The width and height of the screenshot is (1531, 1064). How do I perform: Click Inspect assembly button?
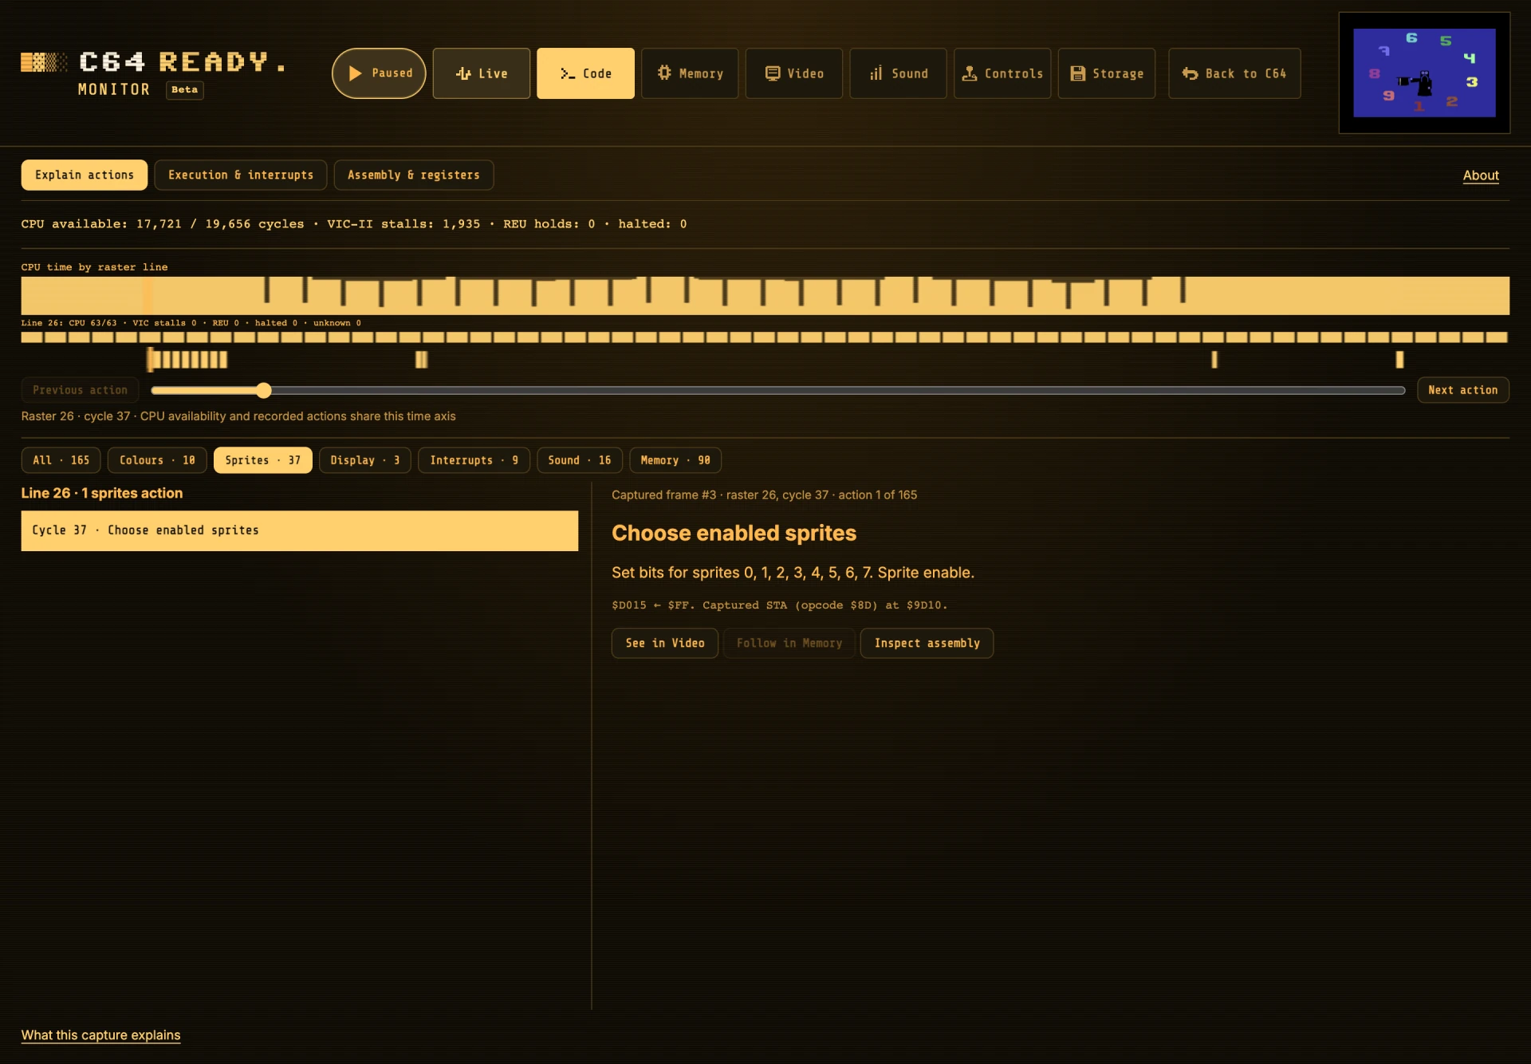click(x=927, y=643)
